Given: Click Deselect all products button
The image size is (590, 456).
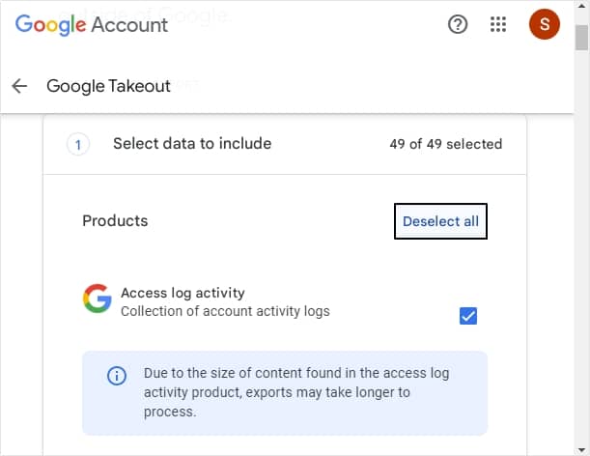Looking at the screenshot, I should (x=440, y=221).
